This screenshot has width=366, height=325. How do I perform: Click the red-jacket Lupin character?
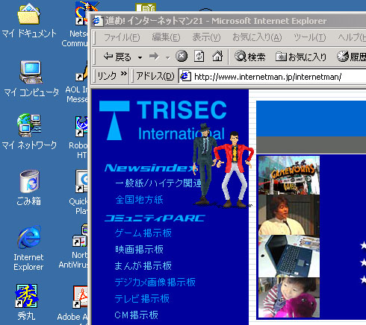coord(234,169)
